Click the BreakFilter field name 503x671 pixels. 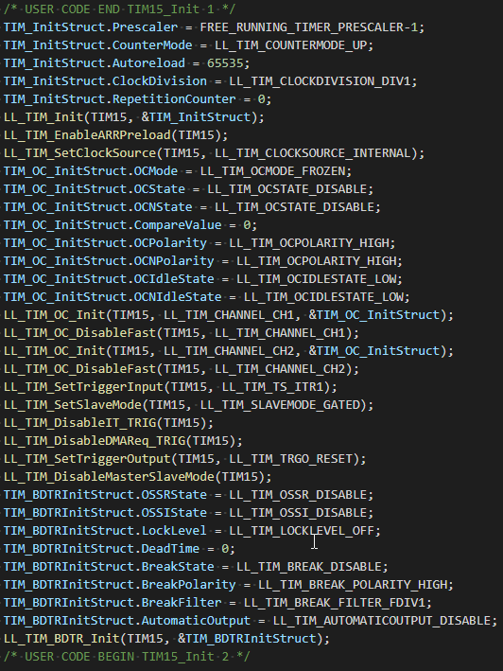[182, 602]
